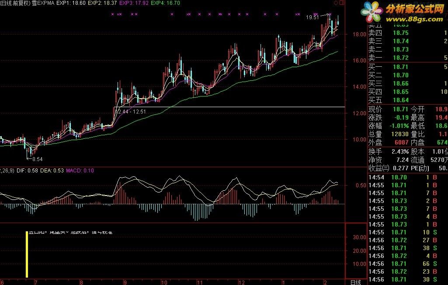Click month 12 on the time axis

[x=242, y=282]
